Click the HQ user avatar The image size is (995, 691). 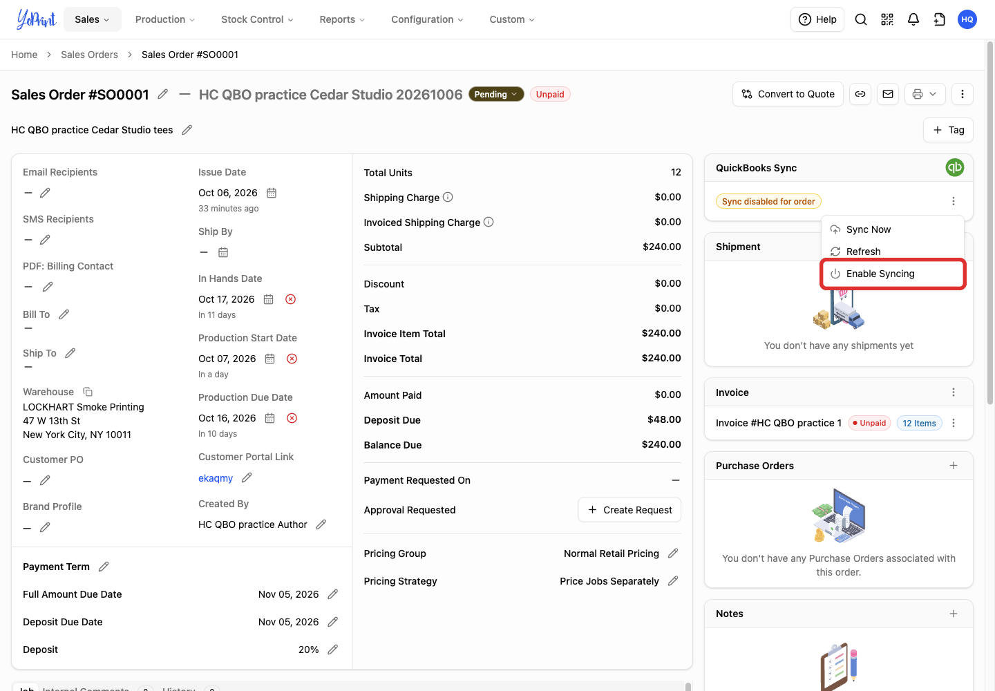(967, 19)
